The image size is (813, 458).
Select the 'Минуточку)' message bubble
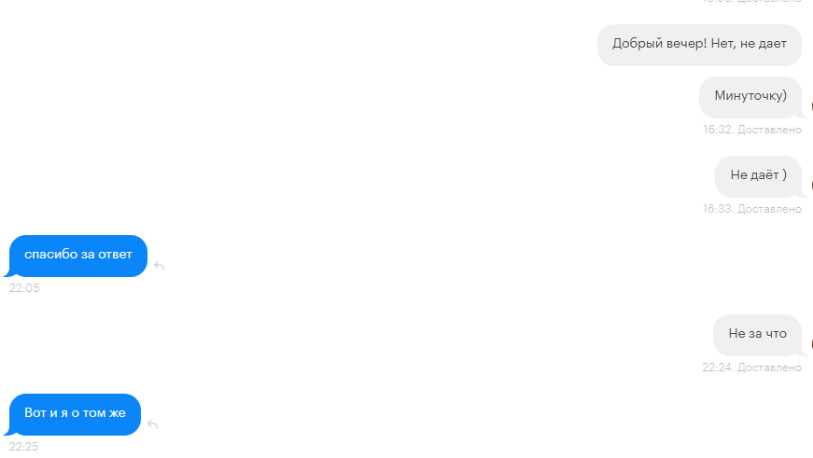click(x=750, y=97)
